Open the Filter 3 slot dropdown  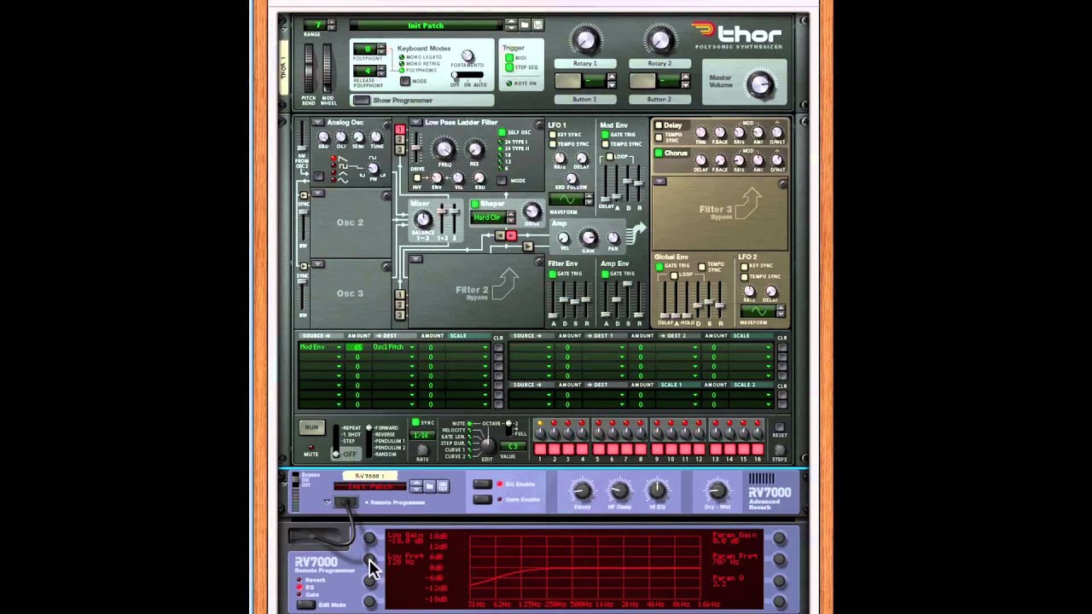[659, 182]
